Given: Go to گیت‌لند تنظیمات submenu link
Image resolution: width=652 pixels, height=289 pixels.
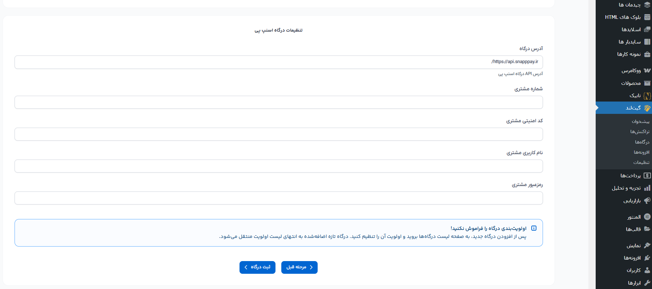Looking at the screenshot, I should click(x=641, y=162).
